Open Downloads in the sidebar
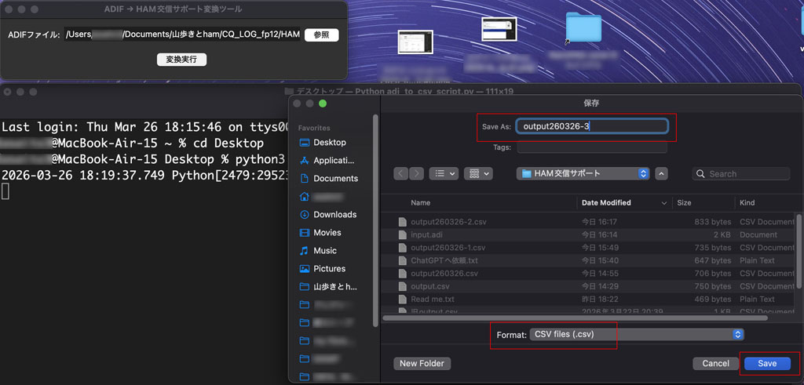Image resolution: width=804 pixels, height=385 pixels. [334, 215]
